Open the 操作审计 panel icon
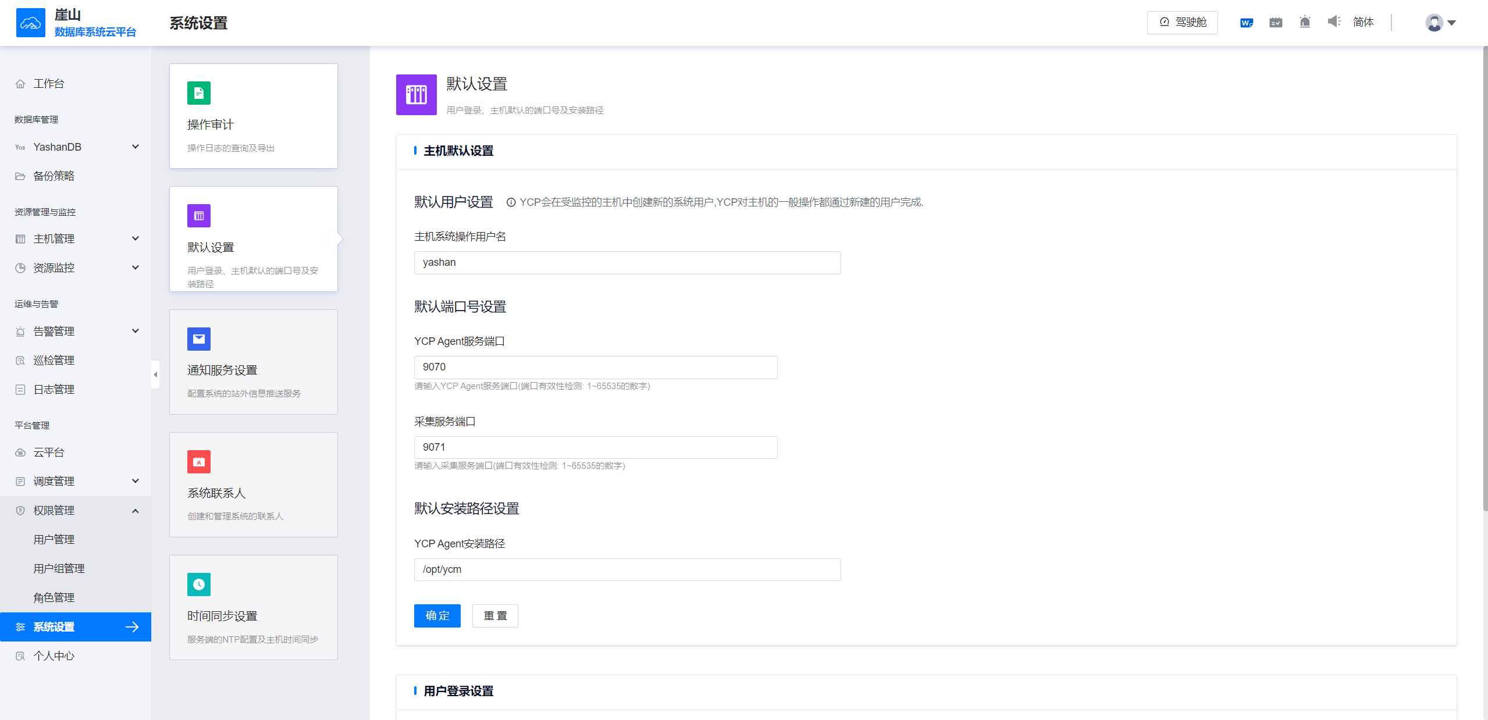The image size is (1488, 720). coord(198,92)
